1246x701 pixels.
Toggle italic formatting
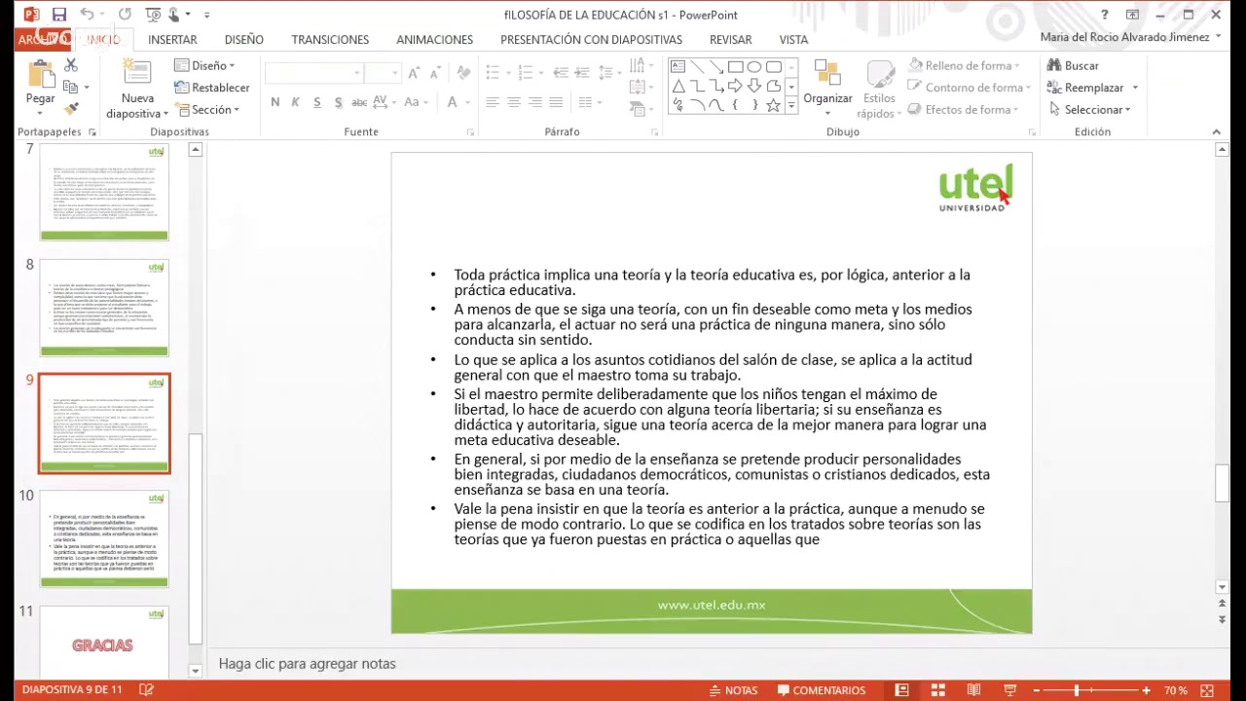click(295, 101)
